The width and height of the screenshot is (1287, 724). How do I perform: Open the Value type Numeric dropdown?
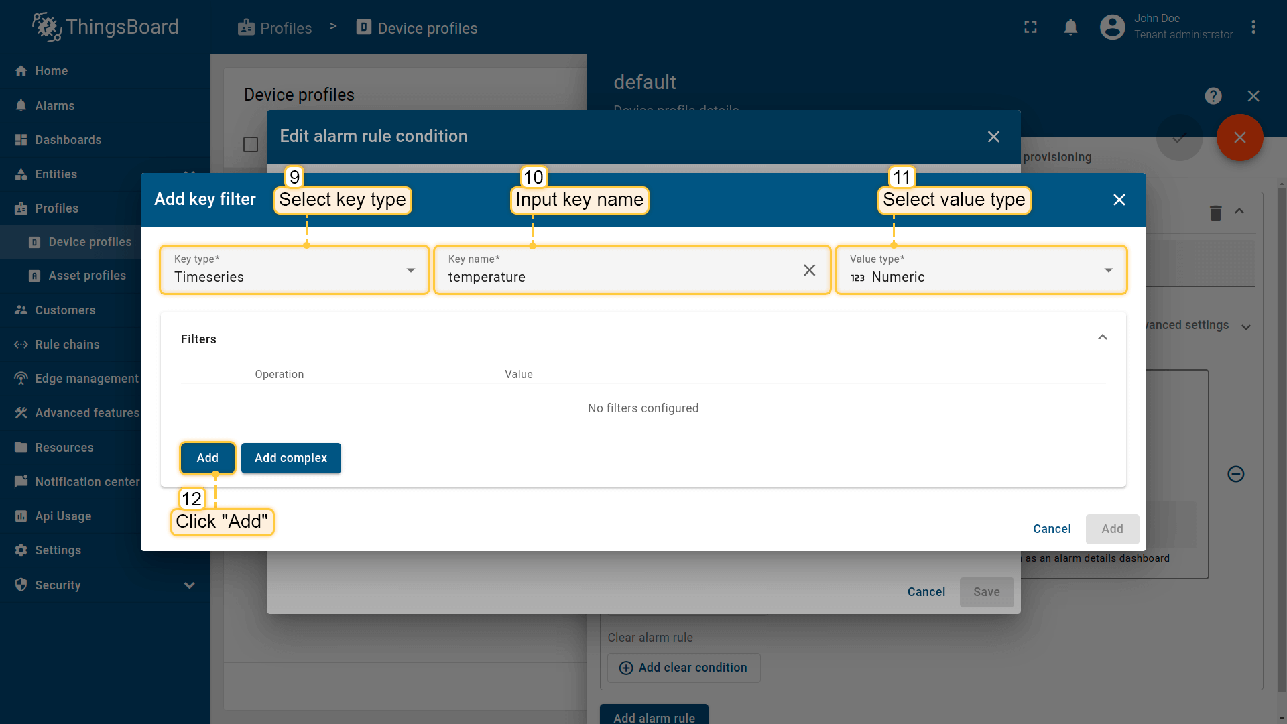click(x=980, y=270)
